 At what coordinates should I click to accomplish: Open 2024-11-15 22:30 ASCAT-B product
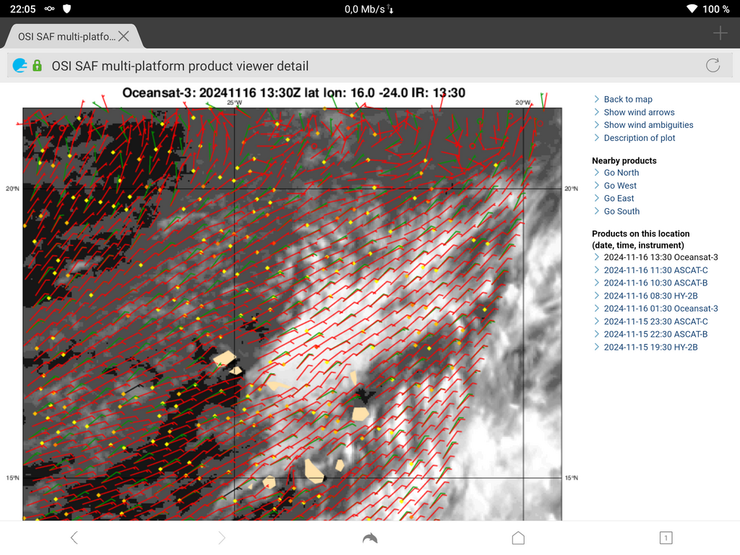coord(655,334)
